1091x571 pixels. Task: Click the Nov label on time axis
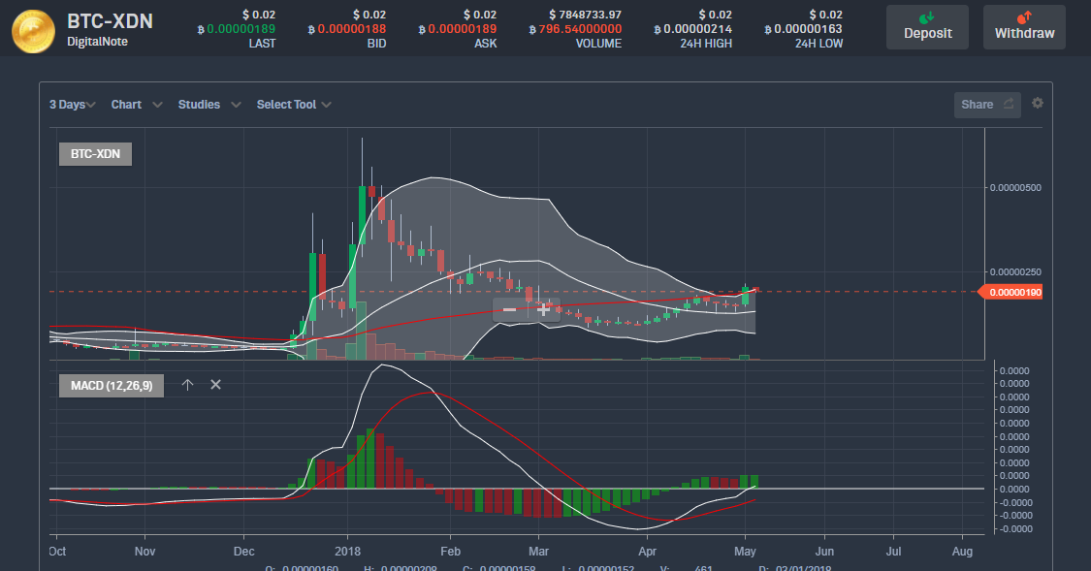144,551
